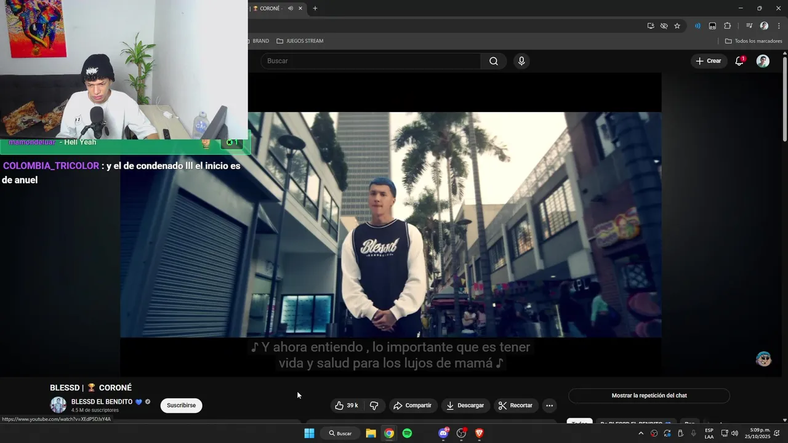788x443 pixels.
Task: Click the video player to pause
Action: point(391,225)
